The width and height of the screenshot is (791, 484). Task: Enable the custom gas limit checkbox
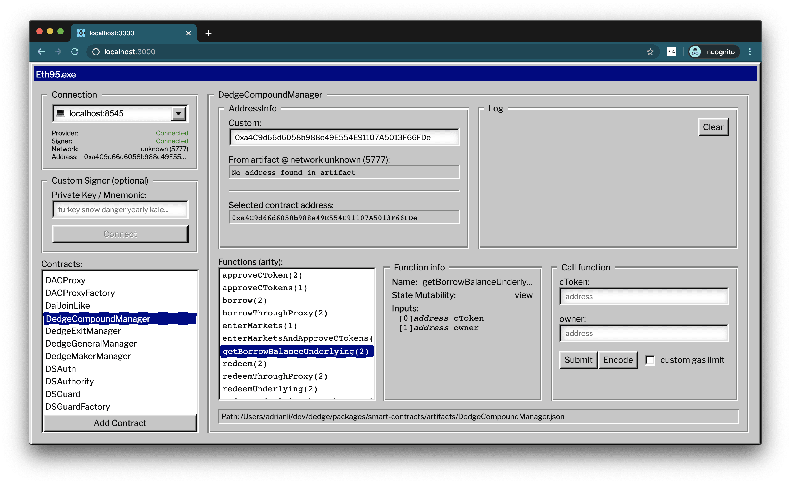(650, 360)
